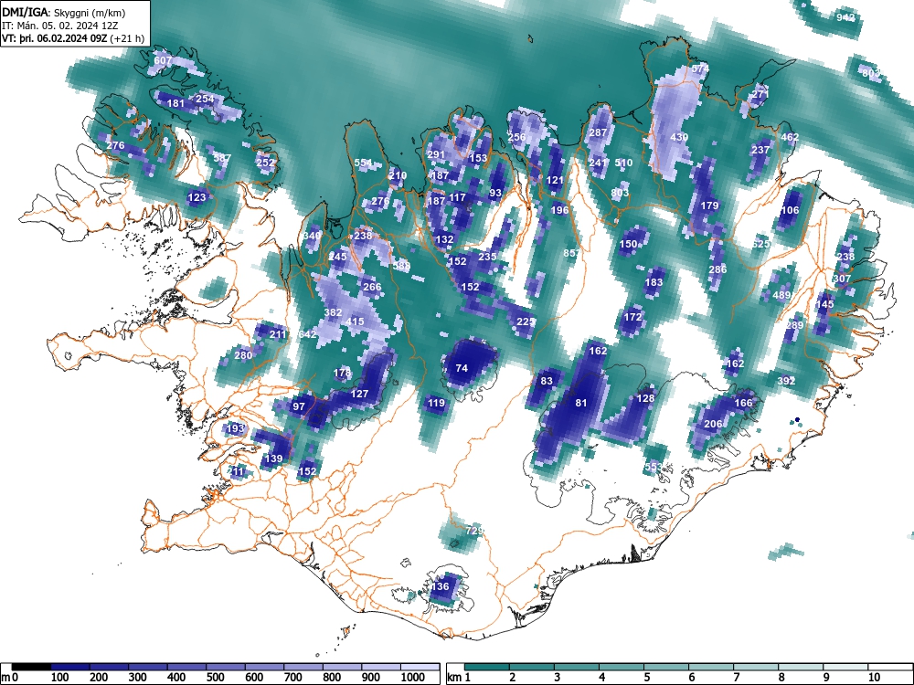Click the visibility value '128' on the map

coord(645,398)
